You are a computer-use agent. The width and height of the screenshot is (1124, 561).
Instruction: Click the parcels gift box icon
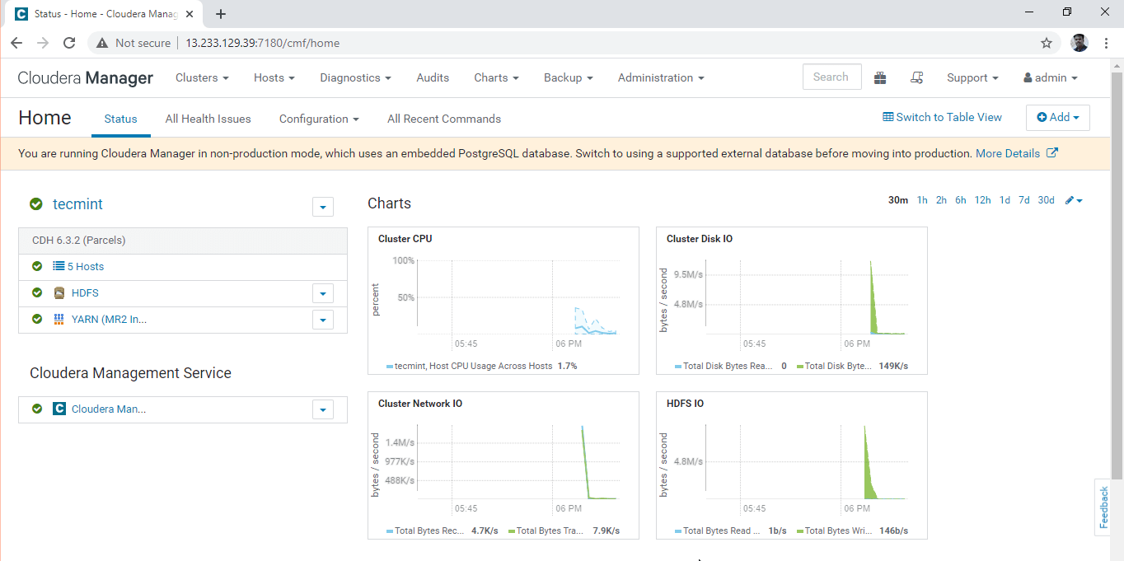pos(880,77)
